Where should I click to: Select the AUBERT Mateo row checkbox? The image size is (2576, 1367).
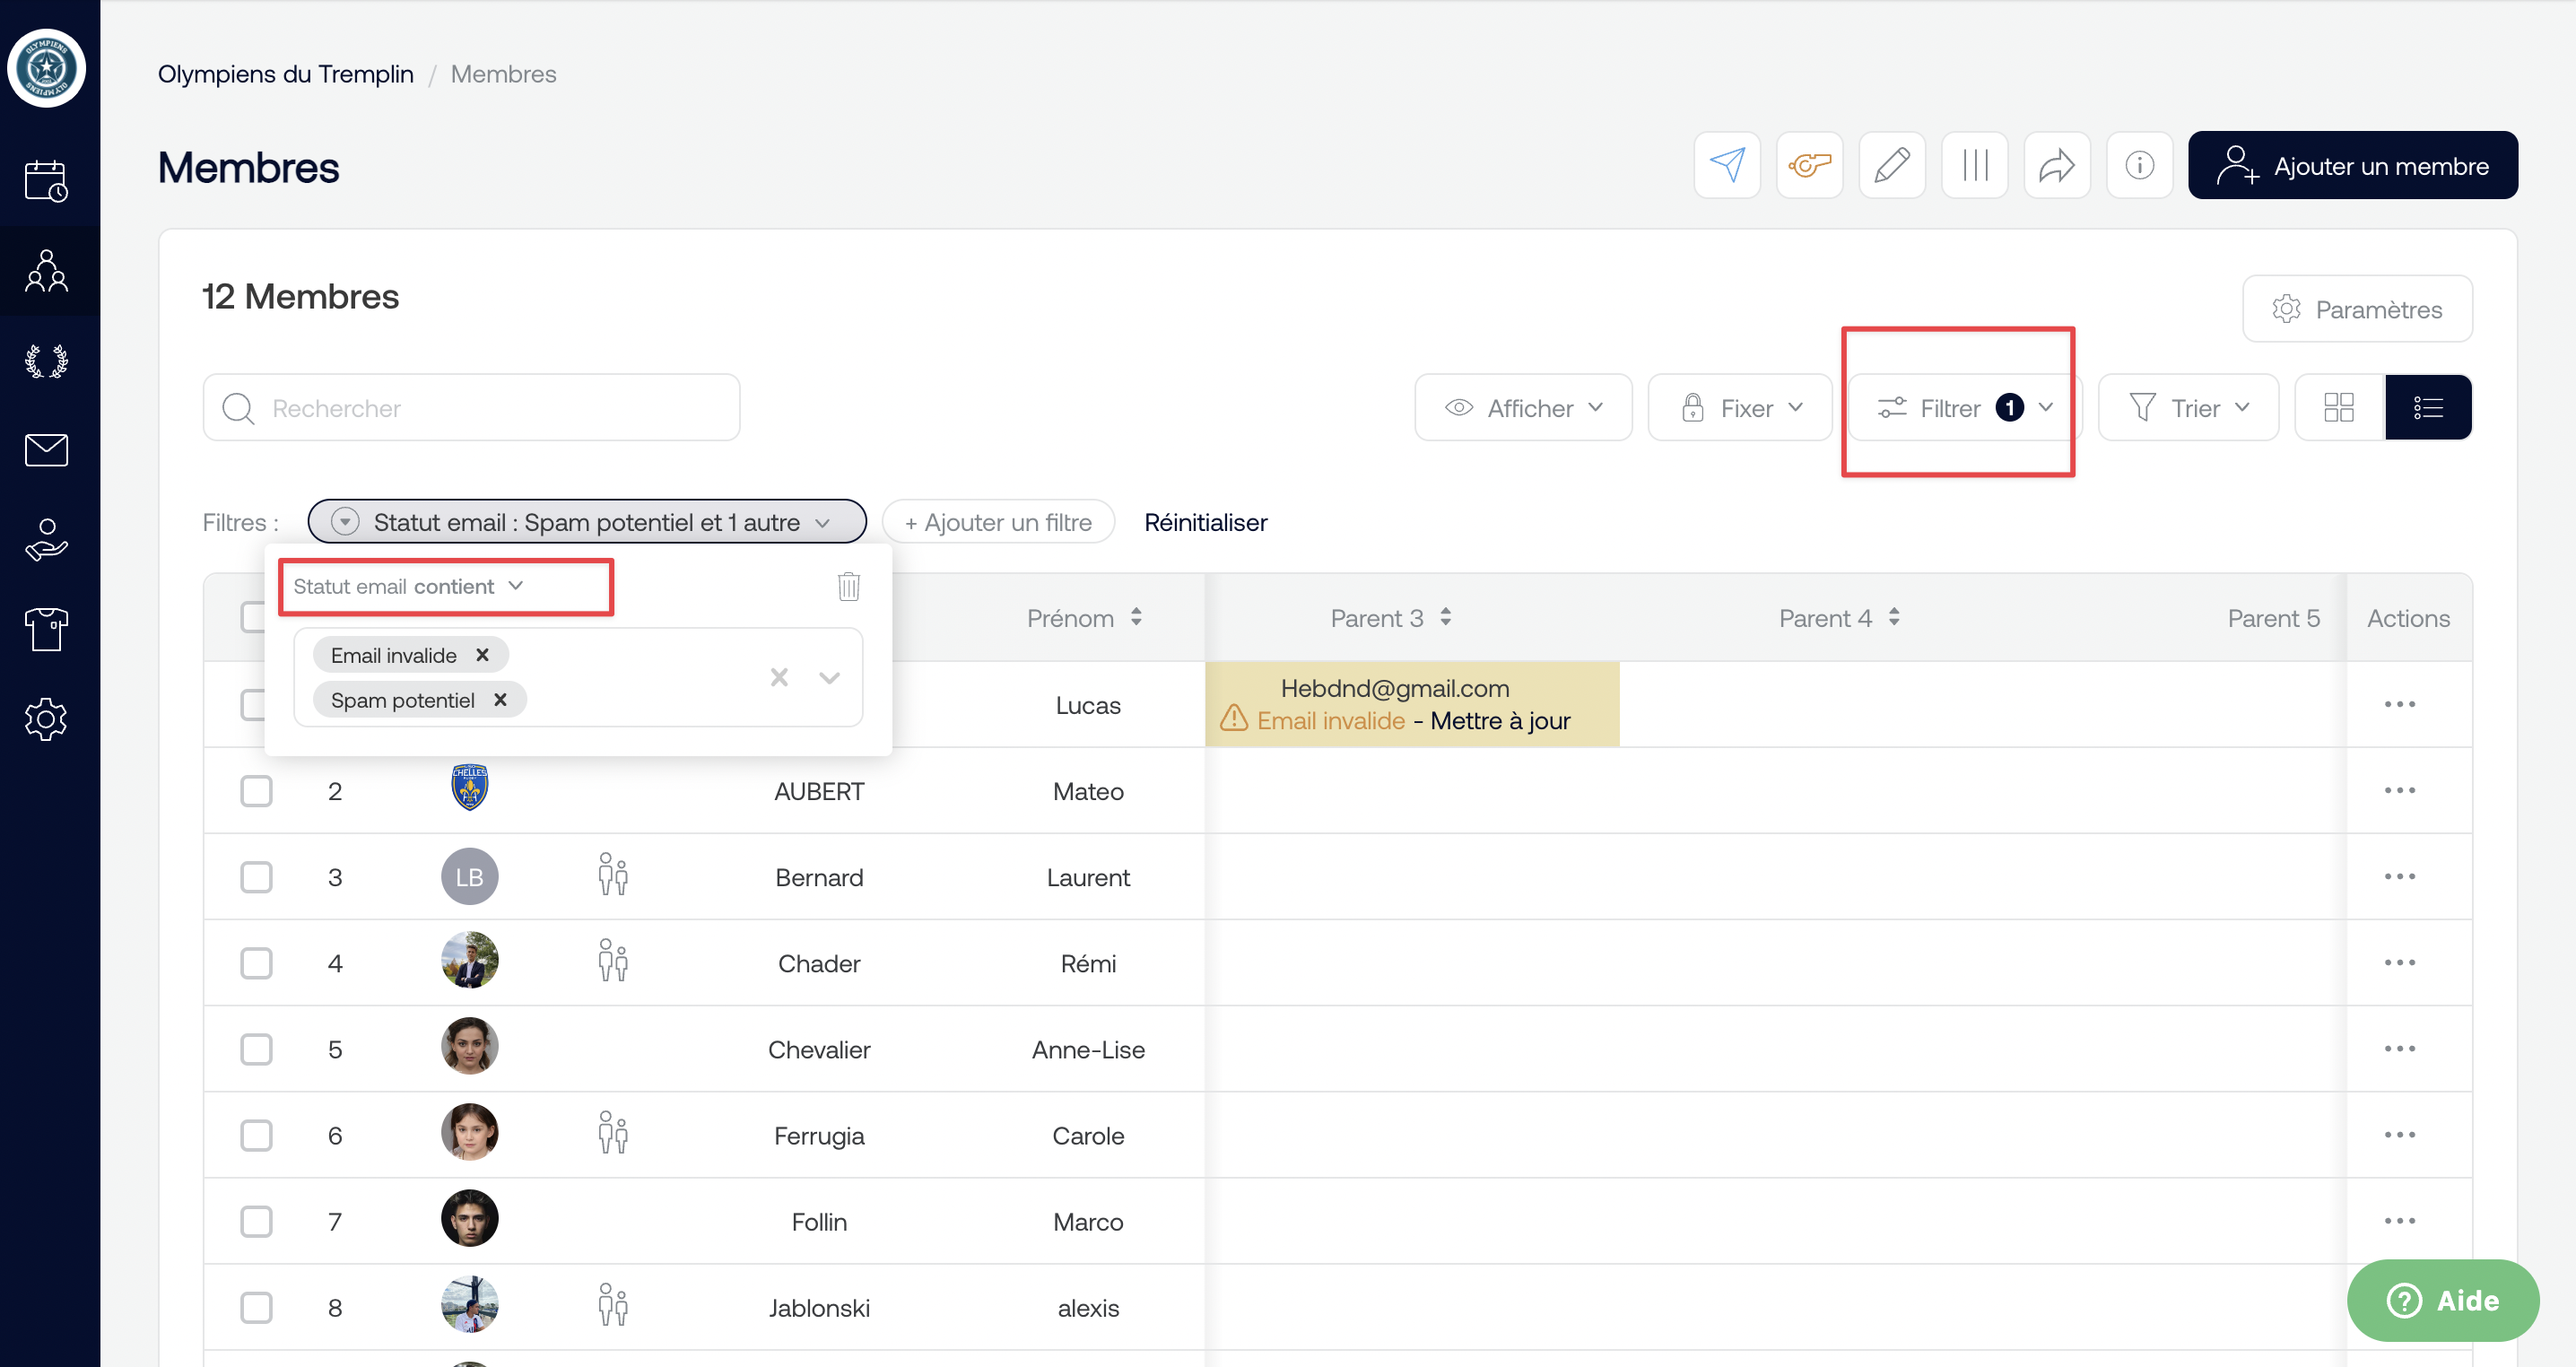pos(256,790)
